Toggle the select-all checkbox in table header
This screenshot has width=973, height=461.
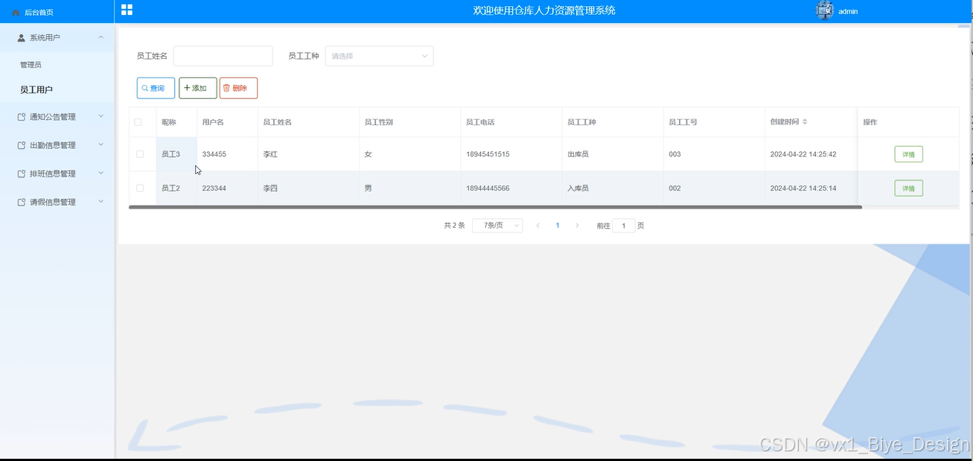tap(138, 122)
